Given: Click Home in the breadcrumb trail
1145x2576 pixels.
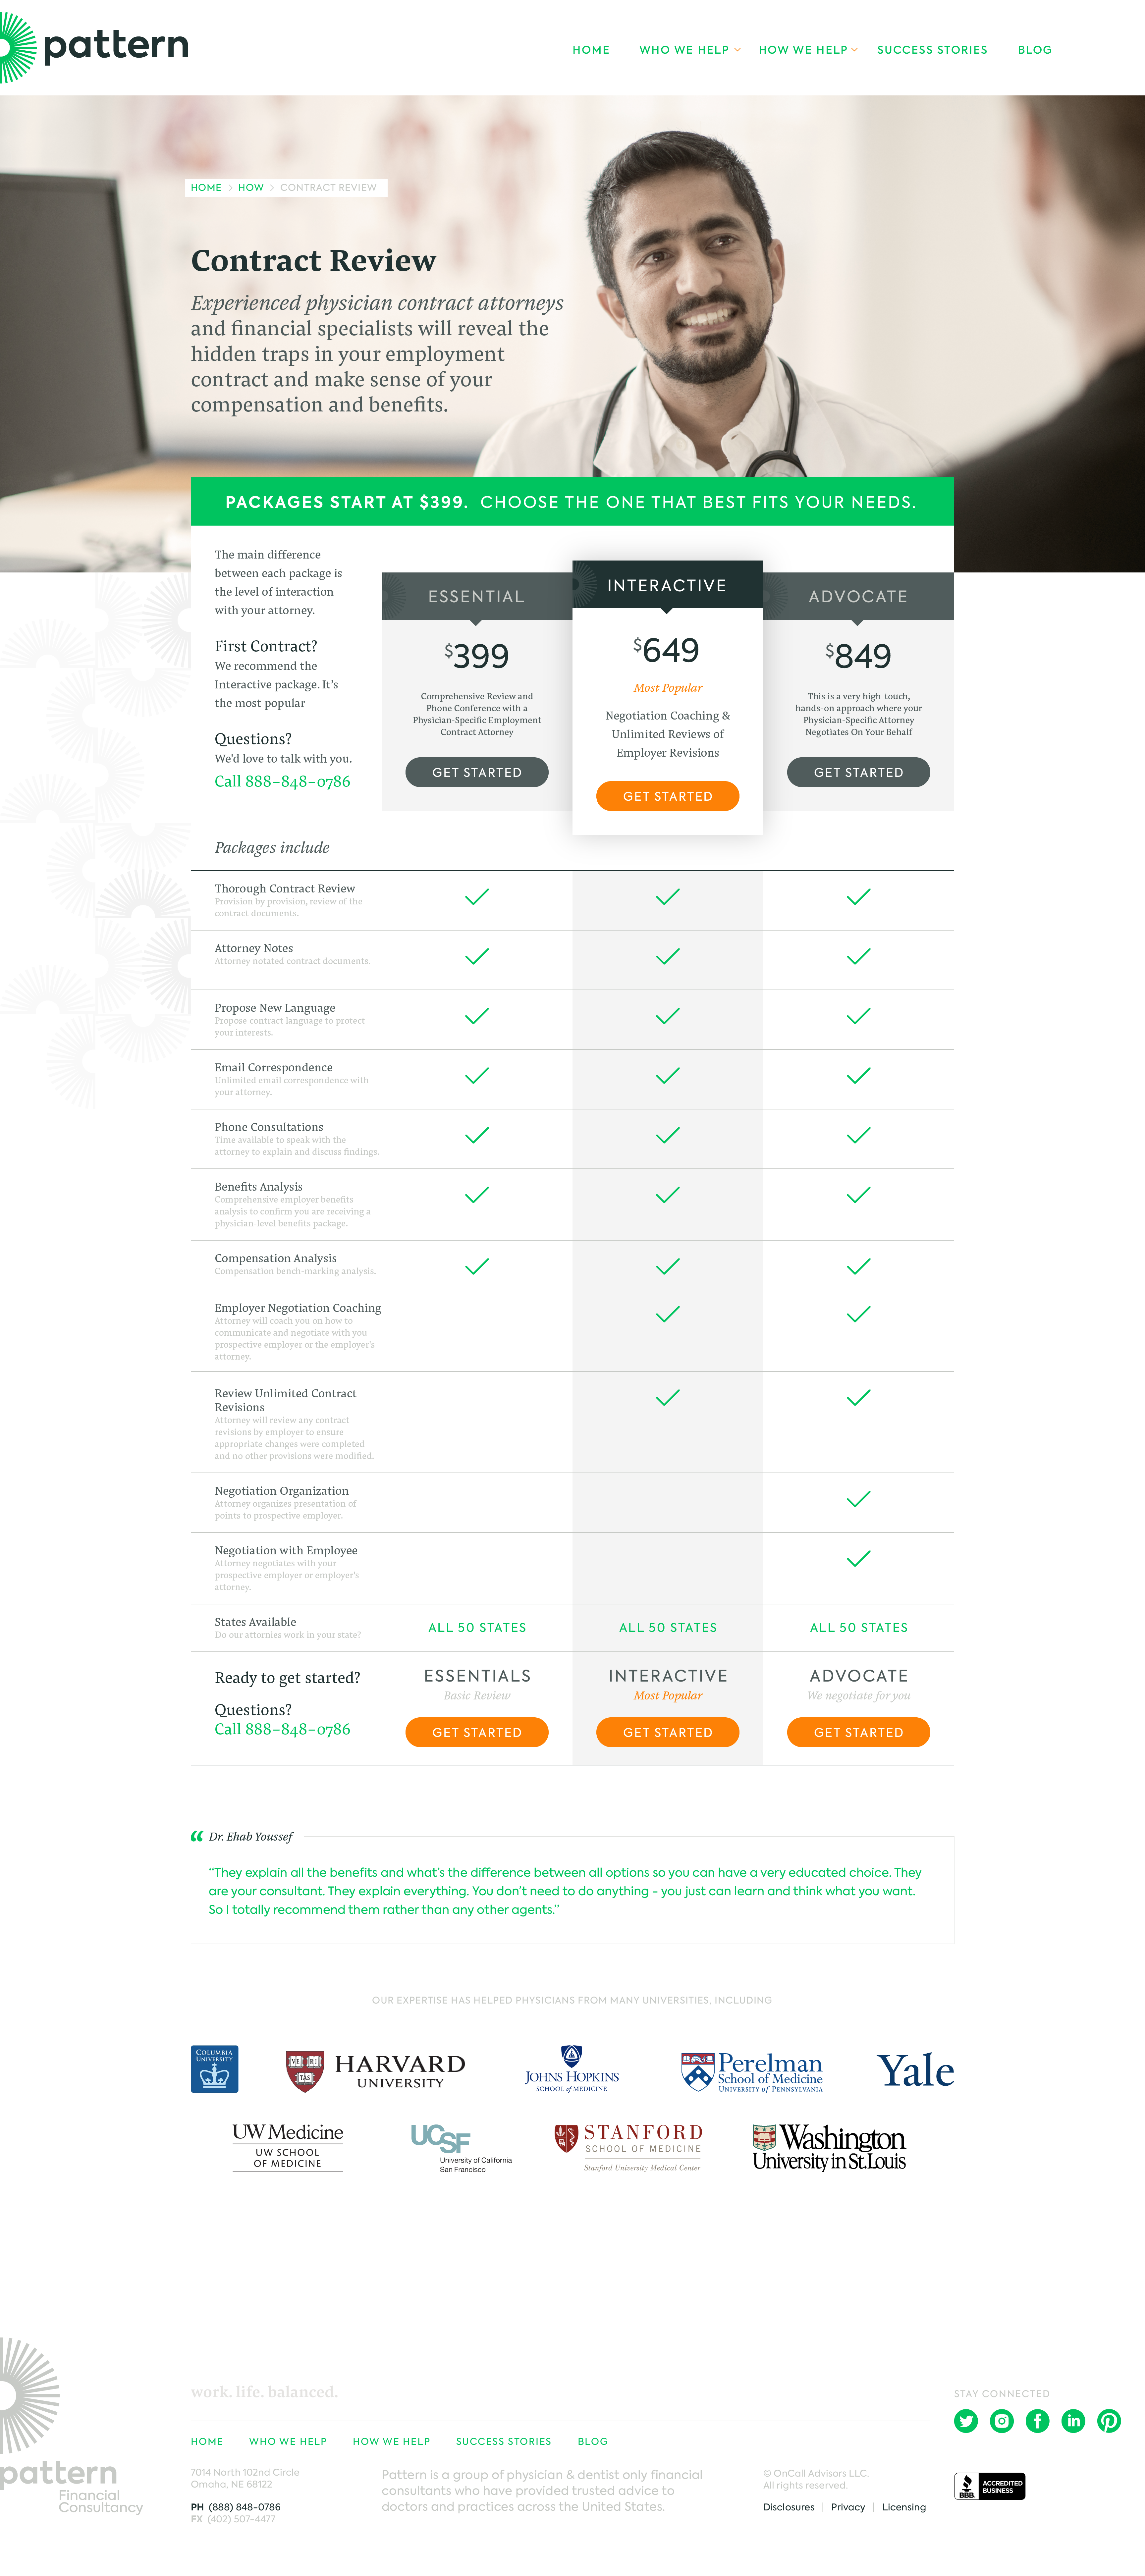Looking at the screenshot, I should tap(206, 188).
